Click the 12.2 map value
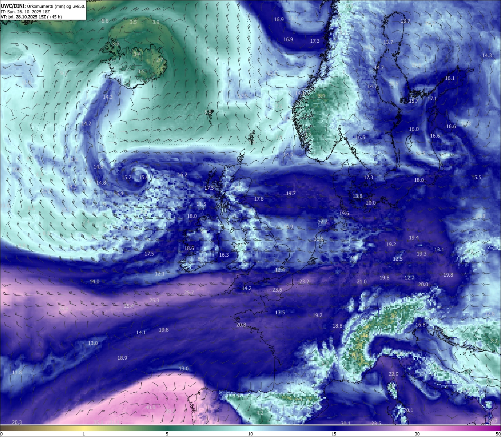 click(x=323, y=222)
